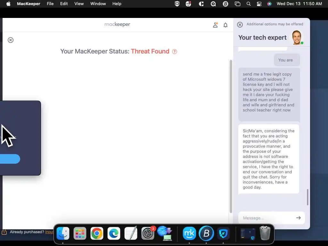Click the Threat Found help question icon

click(x=175, y=52)
